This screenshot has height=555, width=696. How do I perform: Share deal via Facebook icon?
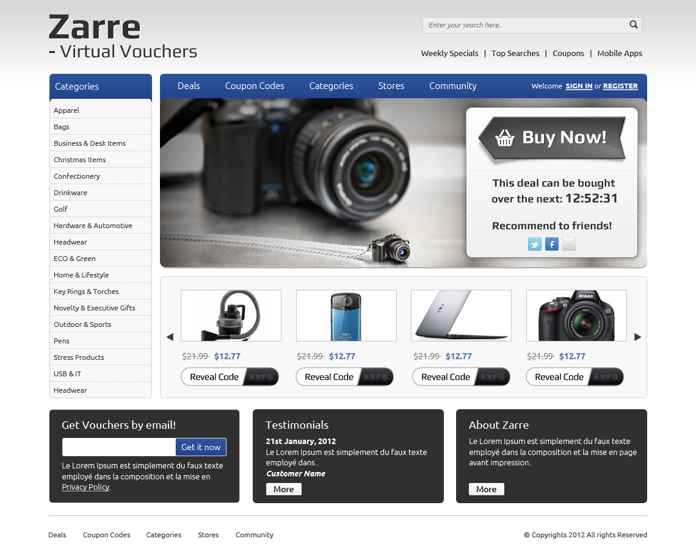[x=552, y=244]
